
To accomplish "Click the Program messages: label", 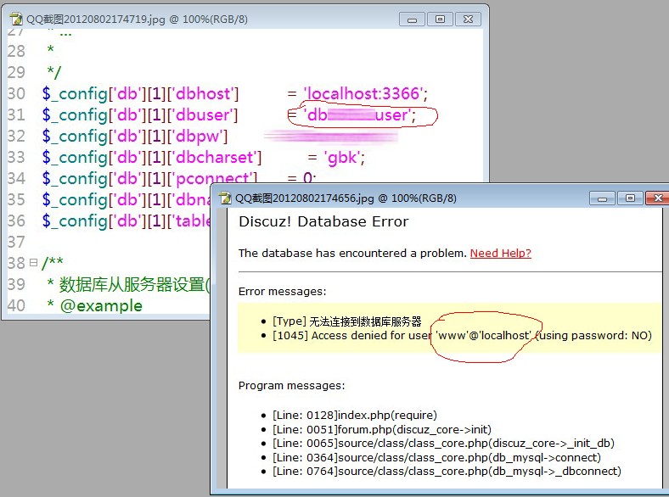I will tap(291, 386).
